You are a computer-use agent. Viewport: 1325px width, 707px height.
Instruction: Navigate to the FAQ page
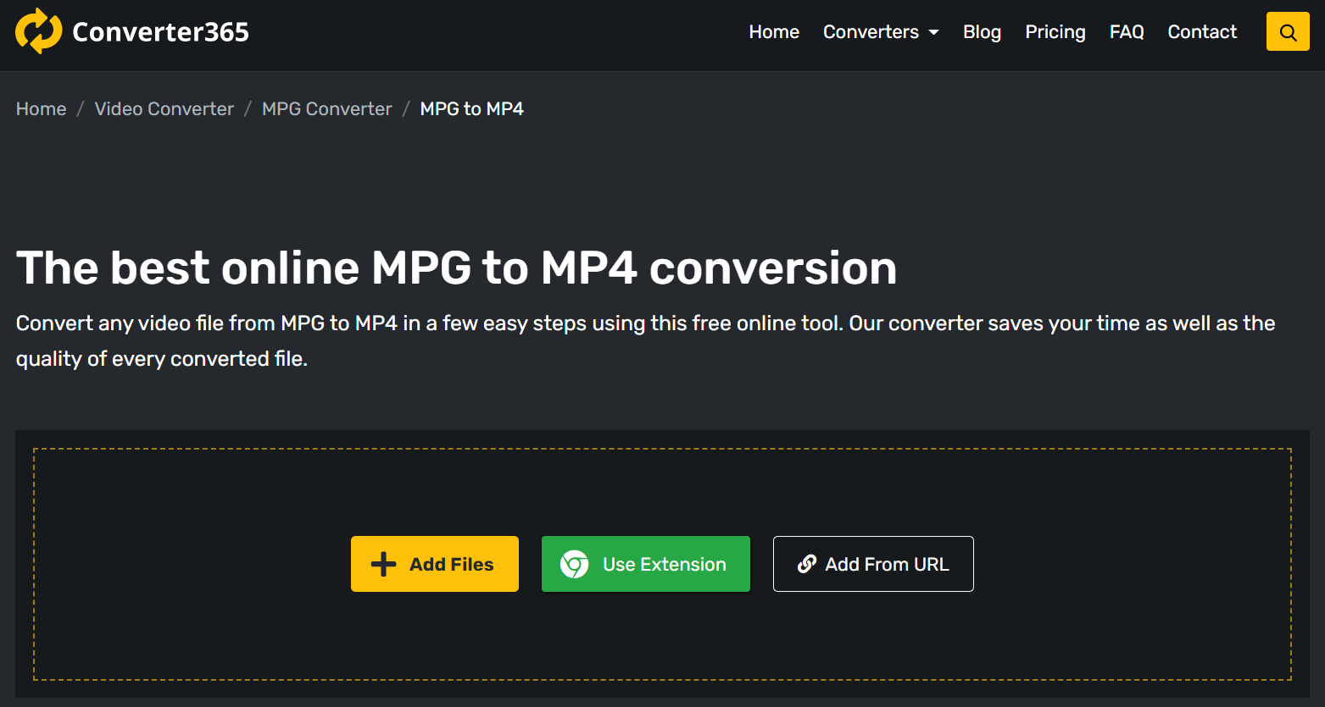[1126, 32]
